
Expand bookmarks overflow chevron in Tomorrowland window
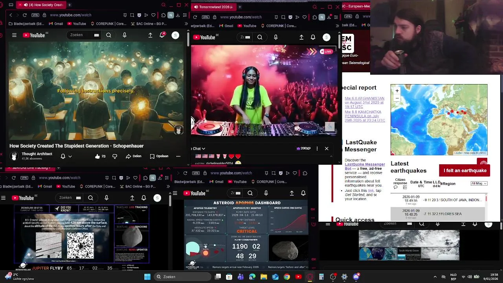(x=338, y=26)
